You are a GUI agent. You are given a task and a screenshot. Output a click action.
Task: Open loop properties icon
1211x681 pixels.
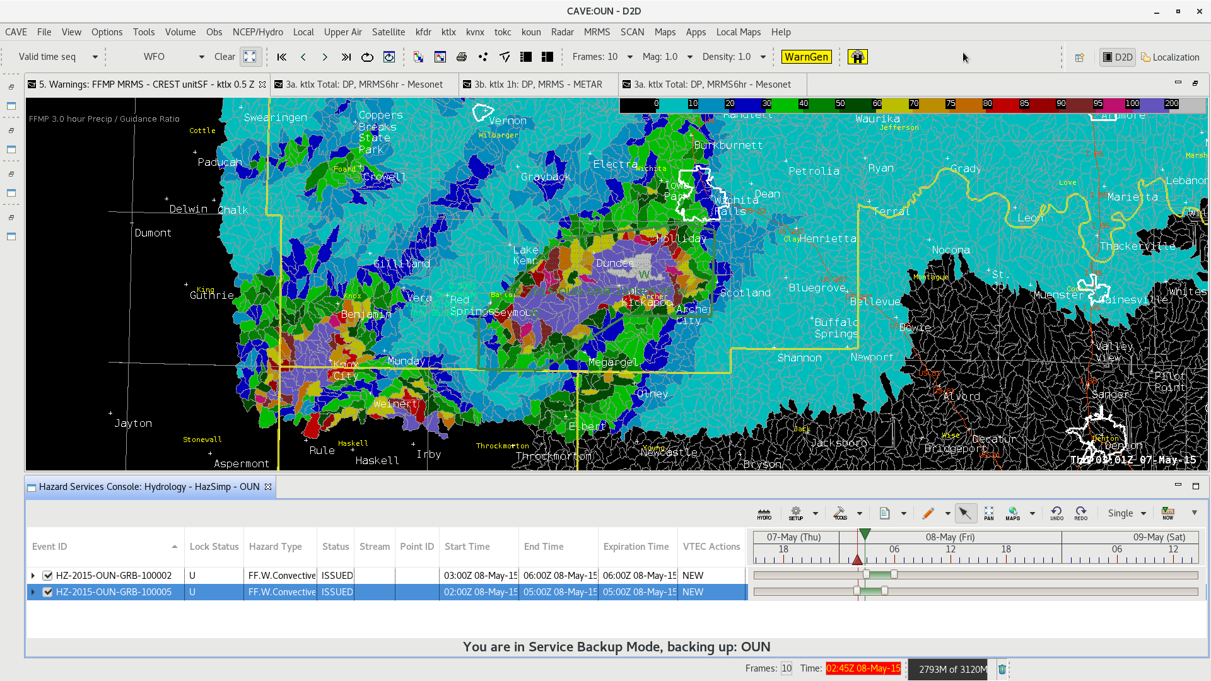pyautogui.click(x=389, y=57)
